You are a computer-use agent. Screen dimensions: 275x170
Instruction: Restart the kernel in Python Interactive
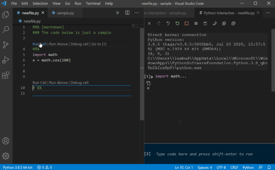(x=177, y=23)
